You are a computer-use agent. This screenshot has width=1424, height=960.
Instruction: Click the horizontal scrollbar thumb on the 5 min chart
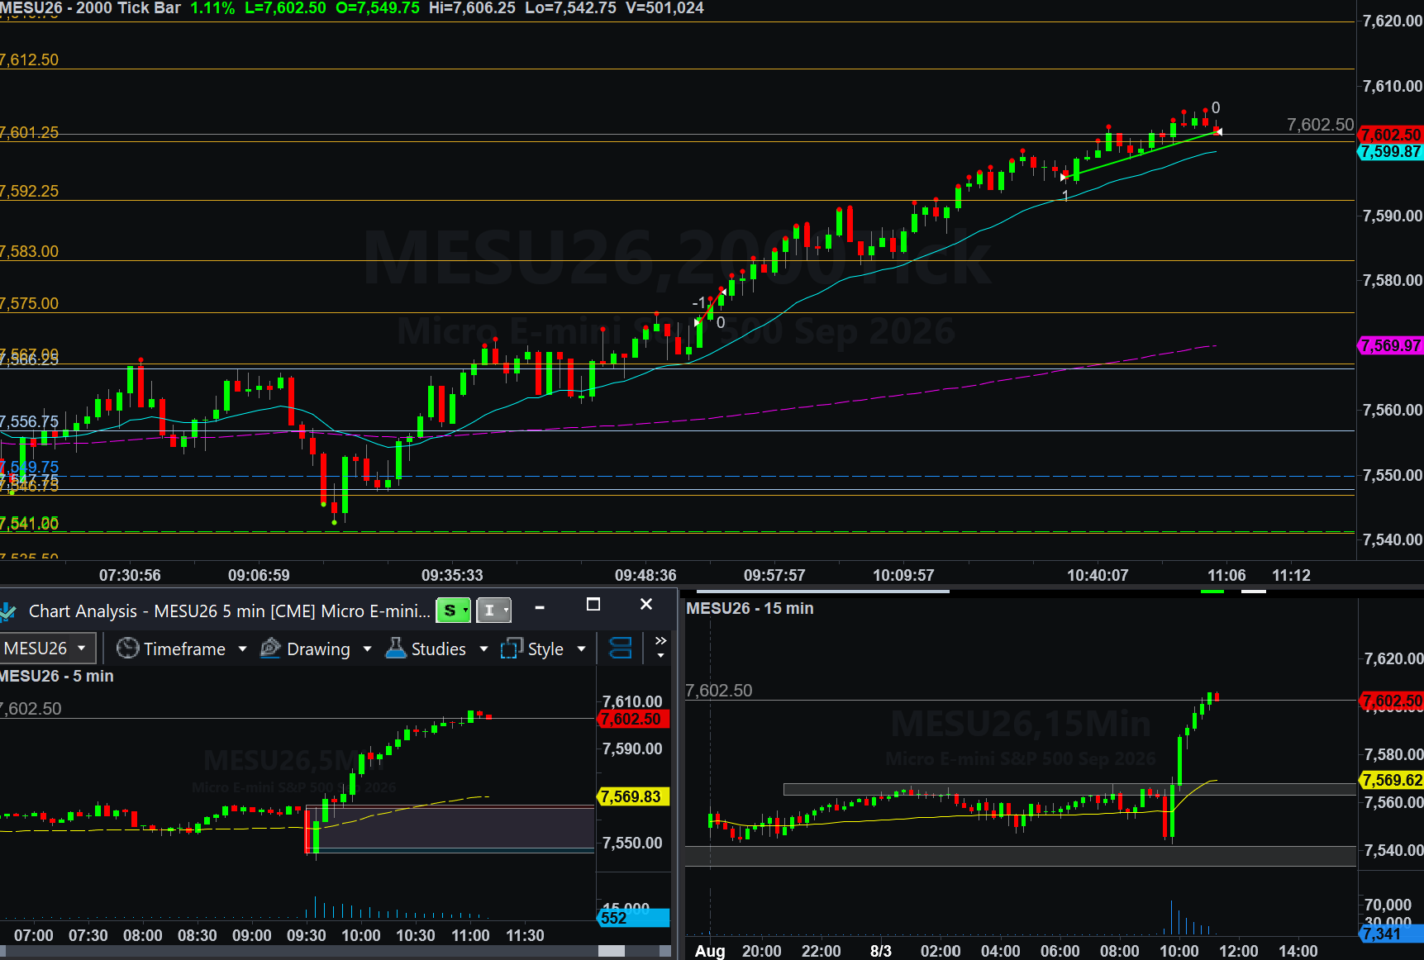click(x=612, y=952)
